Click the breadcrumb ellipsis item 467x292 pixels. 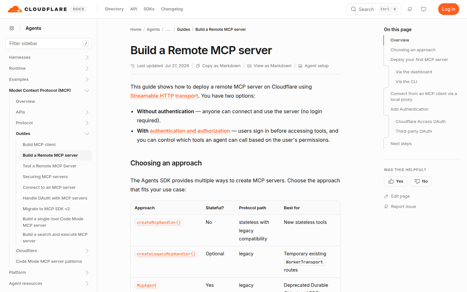point(168,30)
